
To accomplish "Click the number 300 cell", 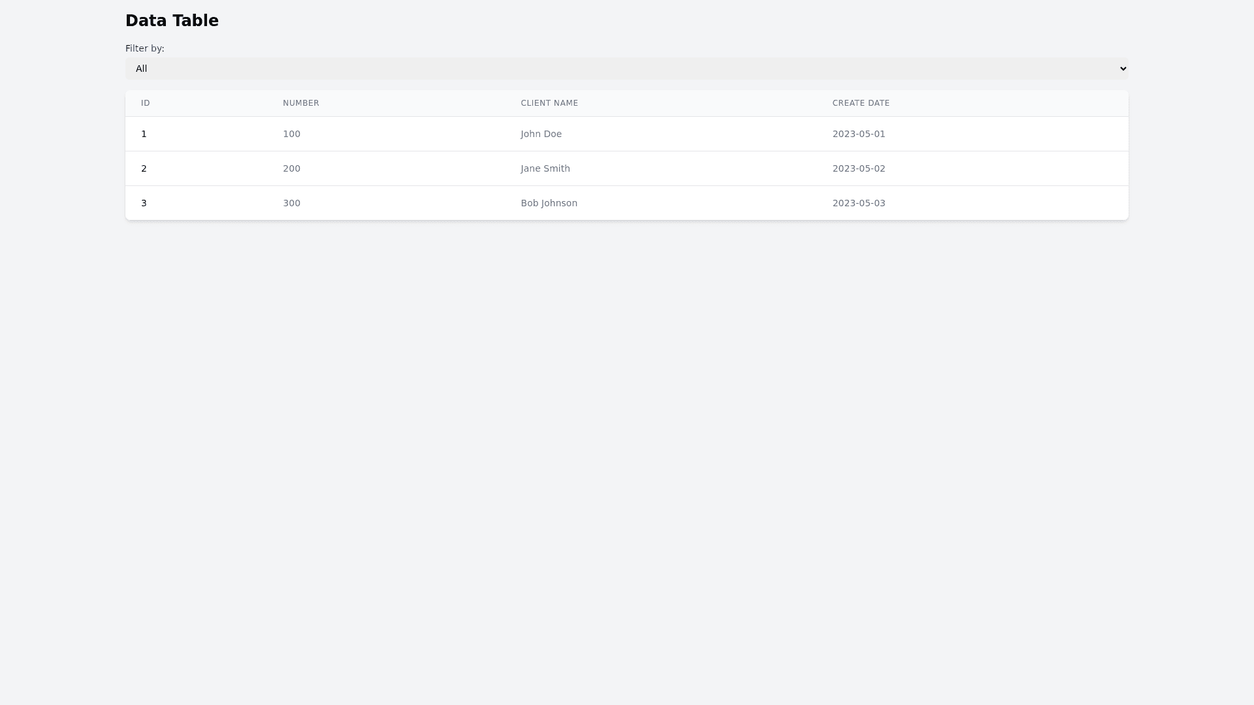I will tap(291, 203).
